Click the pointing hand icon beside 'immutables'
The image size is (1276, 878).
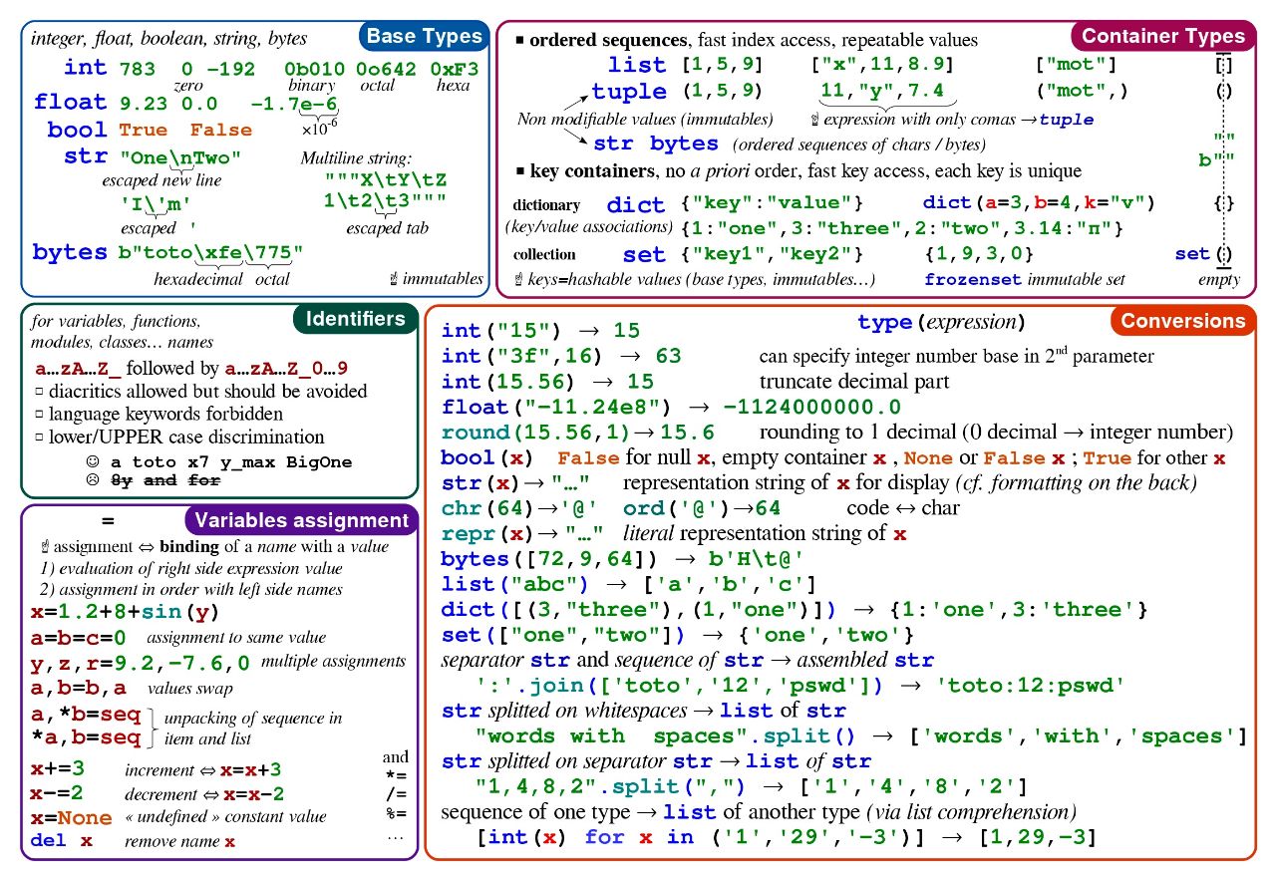click(393, 279)
